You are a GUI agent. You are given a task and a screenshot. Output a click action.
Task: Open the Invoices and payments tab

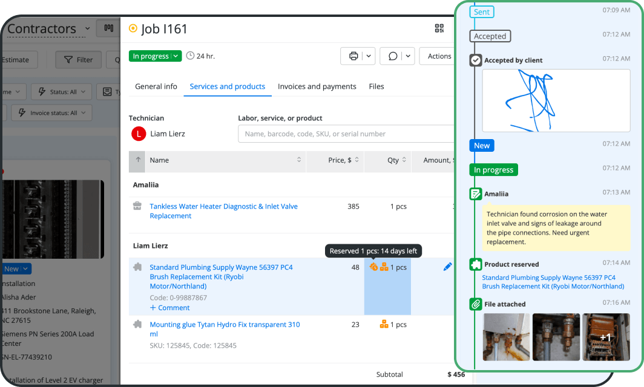pyautogui.click(x=317, y=86)
